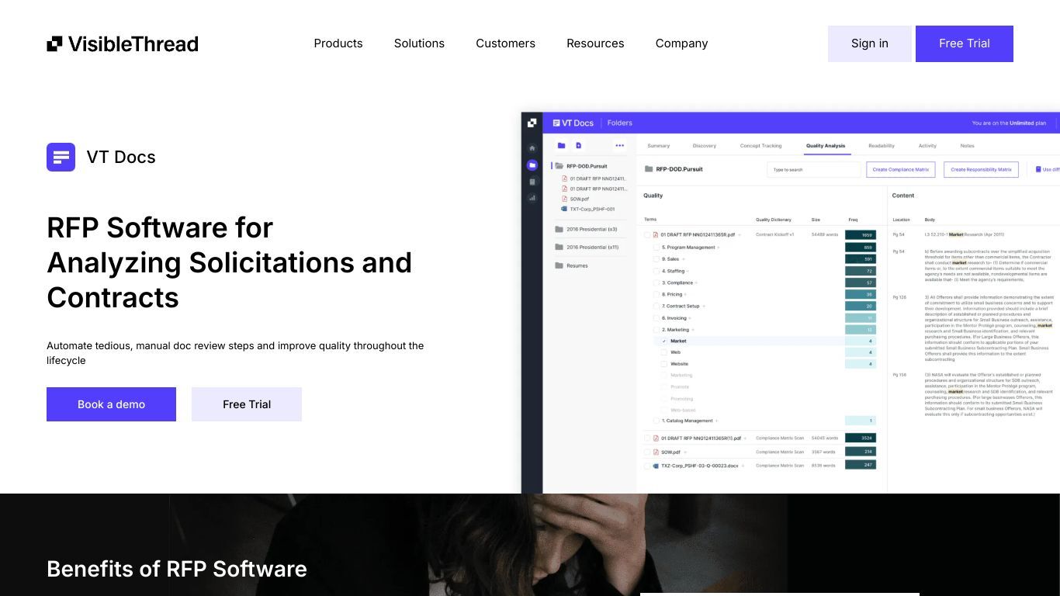Expand the 8. Pricing term row
Screen dimensions: 1060x596
coord(686,295)
